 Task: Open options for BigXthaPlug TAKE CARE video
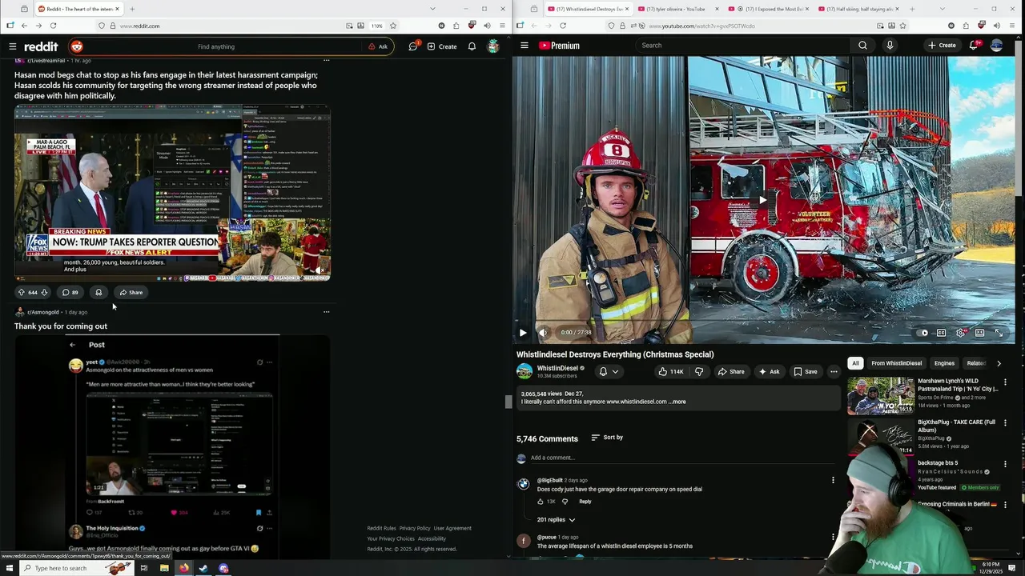1005,423
